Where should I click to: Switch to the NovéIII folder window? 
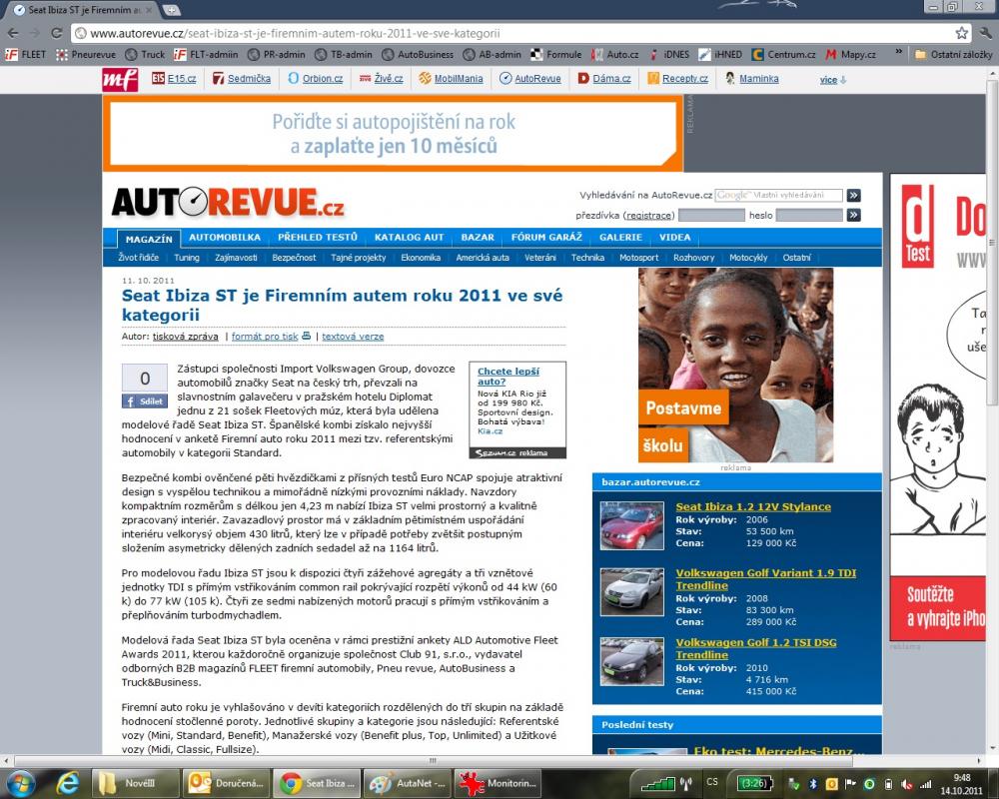click(x=135, y=783)
